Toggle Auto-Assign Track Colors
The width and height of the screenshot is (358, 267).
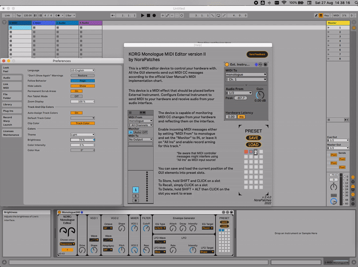76,113
